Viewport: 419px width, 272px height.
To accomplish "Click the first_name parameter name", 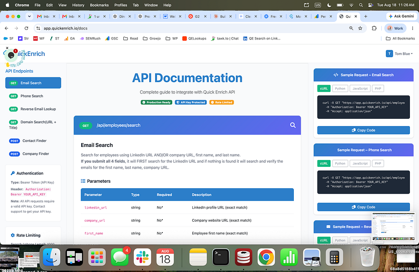I will tap(93, 233).
